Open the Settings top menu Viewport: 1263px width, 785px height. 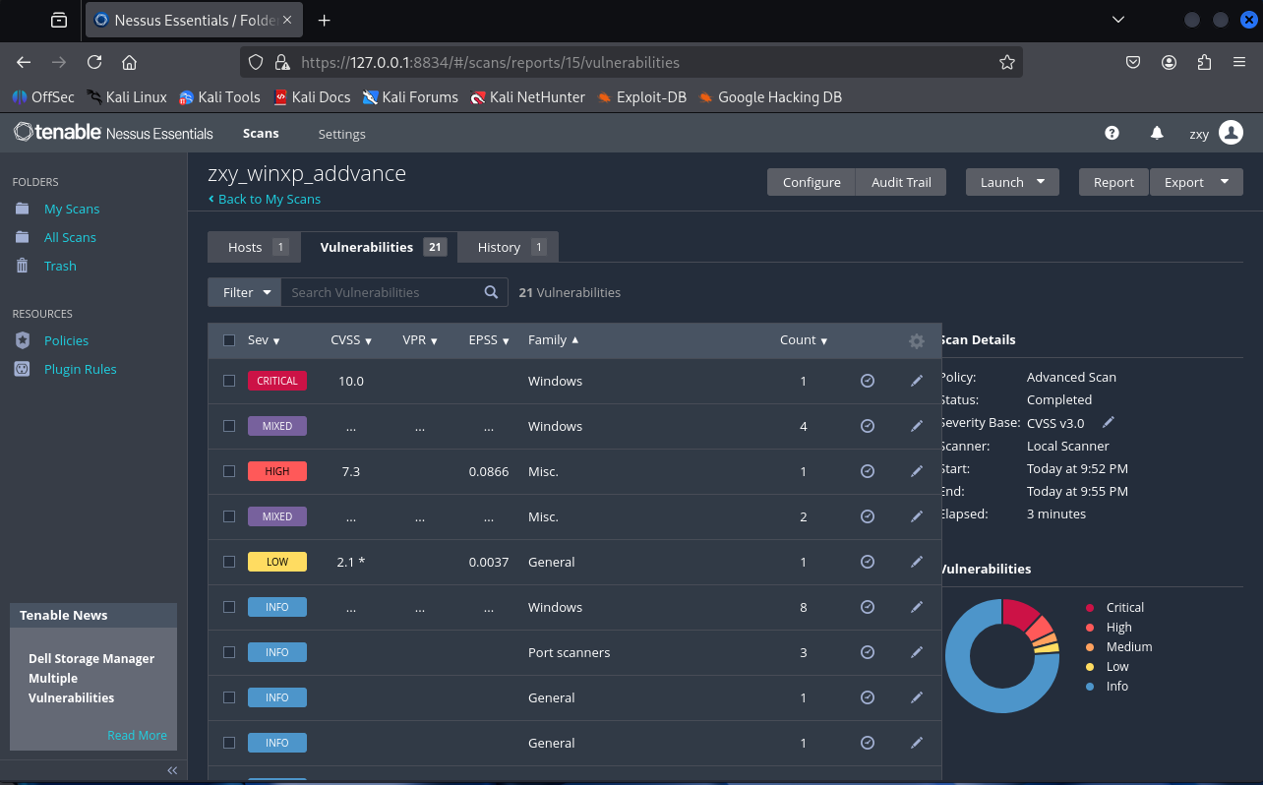pos(341,134)
